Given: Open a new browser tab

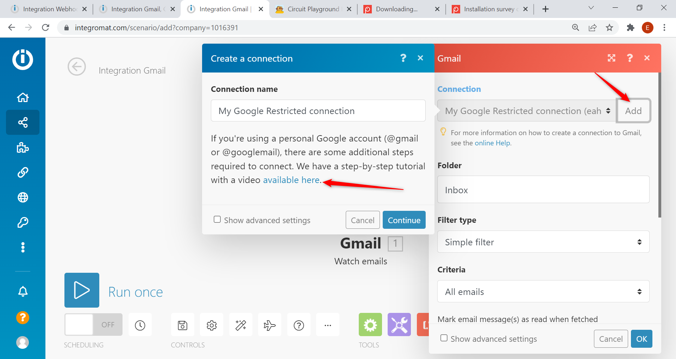Looking at the screenshot, I should coord(545,9).
